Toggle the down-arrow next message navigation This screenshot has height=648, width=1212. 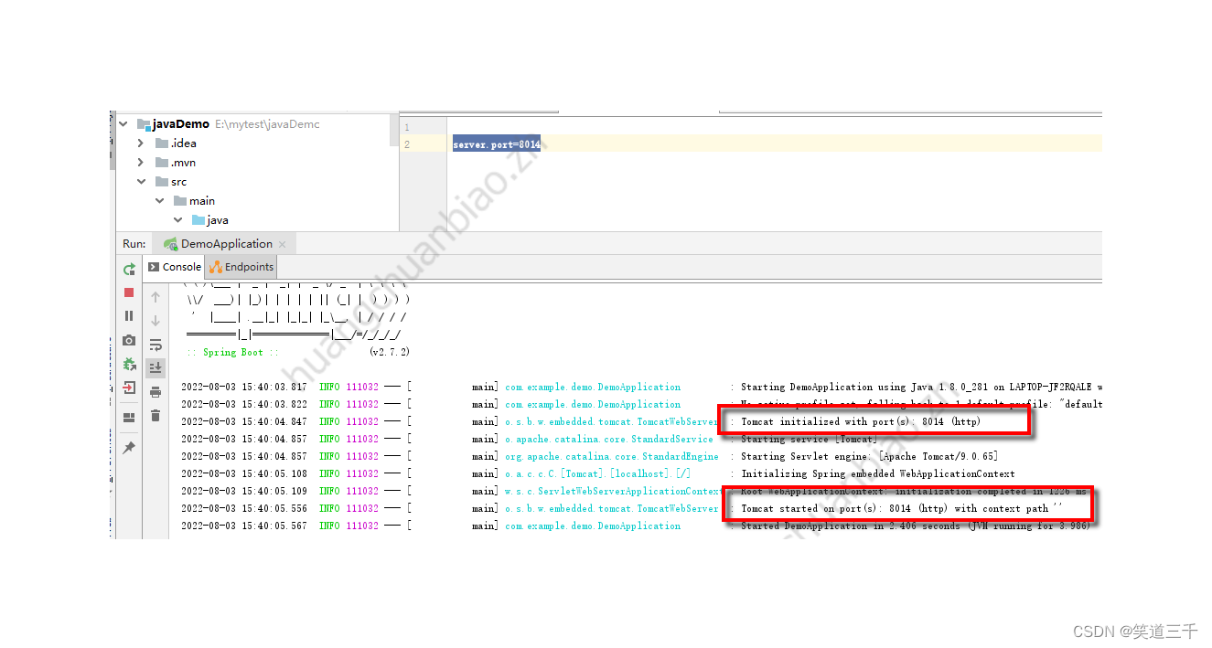point(156,320)
